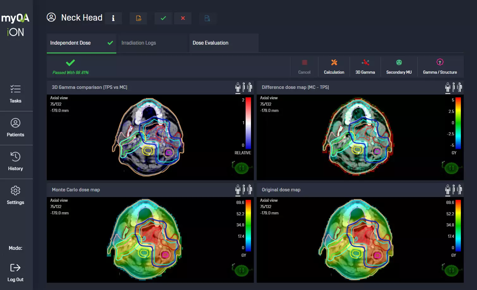
Task: Click the green checkmark approve button
Action: tap(163, 18)
